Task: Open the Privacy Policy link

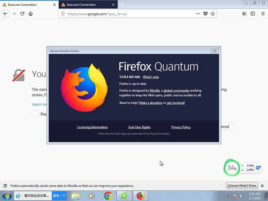Action: 181,127
